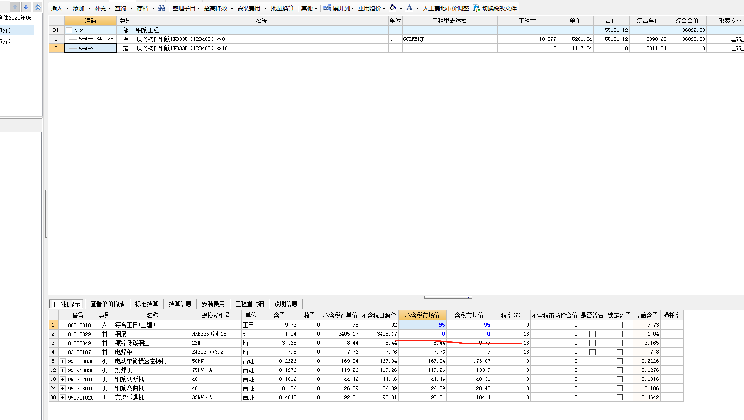Check 是否暂估 for 镀锌低碳钢丝 row
This screenshot has height=420, width=744.
pyautogui.click(x=592, y=343)
